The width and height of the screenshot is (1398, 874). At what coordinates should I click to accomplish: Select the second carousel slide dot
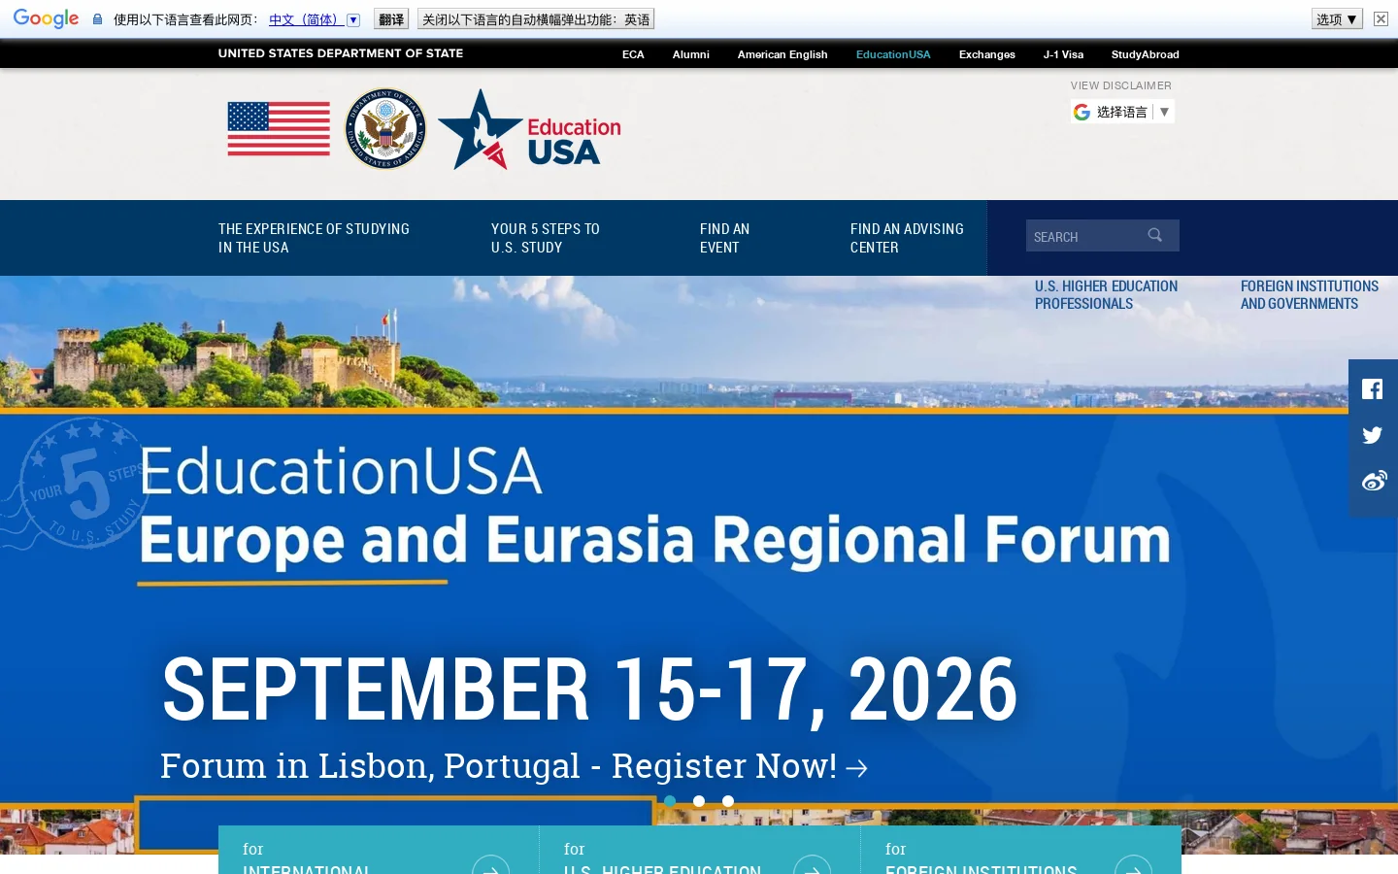click(699, 801)
